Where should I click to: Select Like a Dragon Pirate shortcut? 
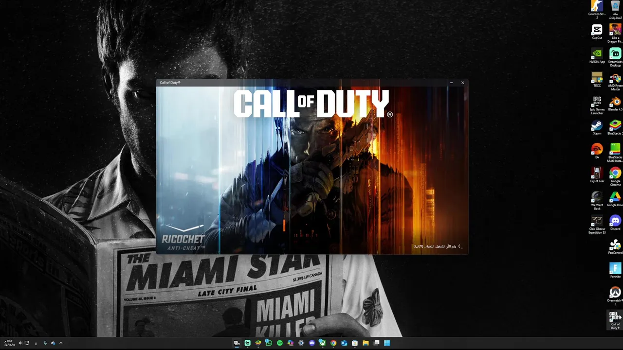615,33
